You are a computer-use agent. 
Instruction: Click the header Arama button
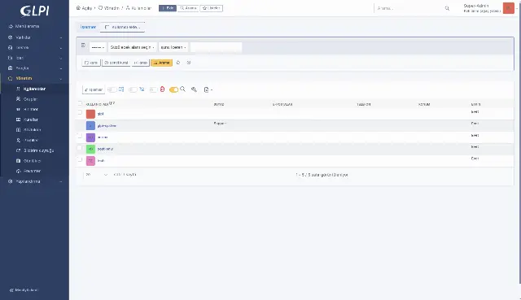(188, 8)
